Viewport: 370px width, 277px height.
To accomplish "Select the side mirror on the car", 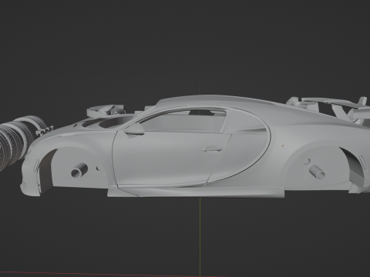I will tap(134, 129).
